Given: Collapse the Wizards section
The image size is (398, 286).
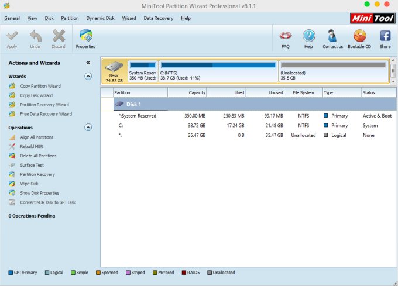Looking at the screenshot, I should pyautogui.click(x=88, y=76).
